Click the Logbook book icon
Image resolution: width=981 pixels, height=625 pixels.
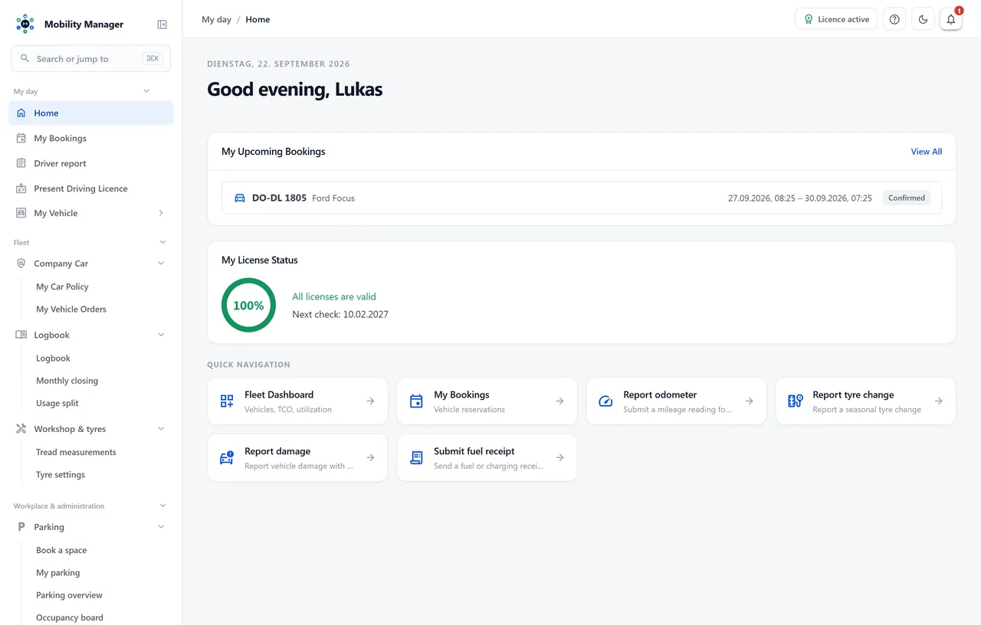coord(21,335)
